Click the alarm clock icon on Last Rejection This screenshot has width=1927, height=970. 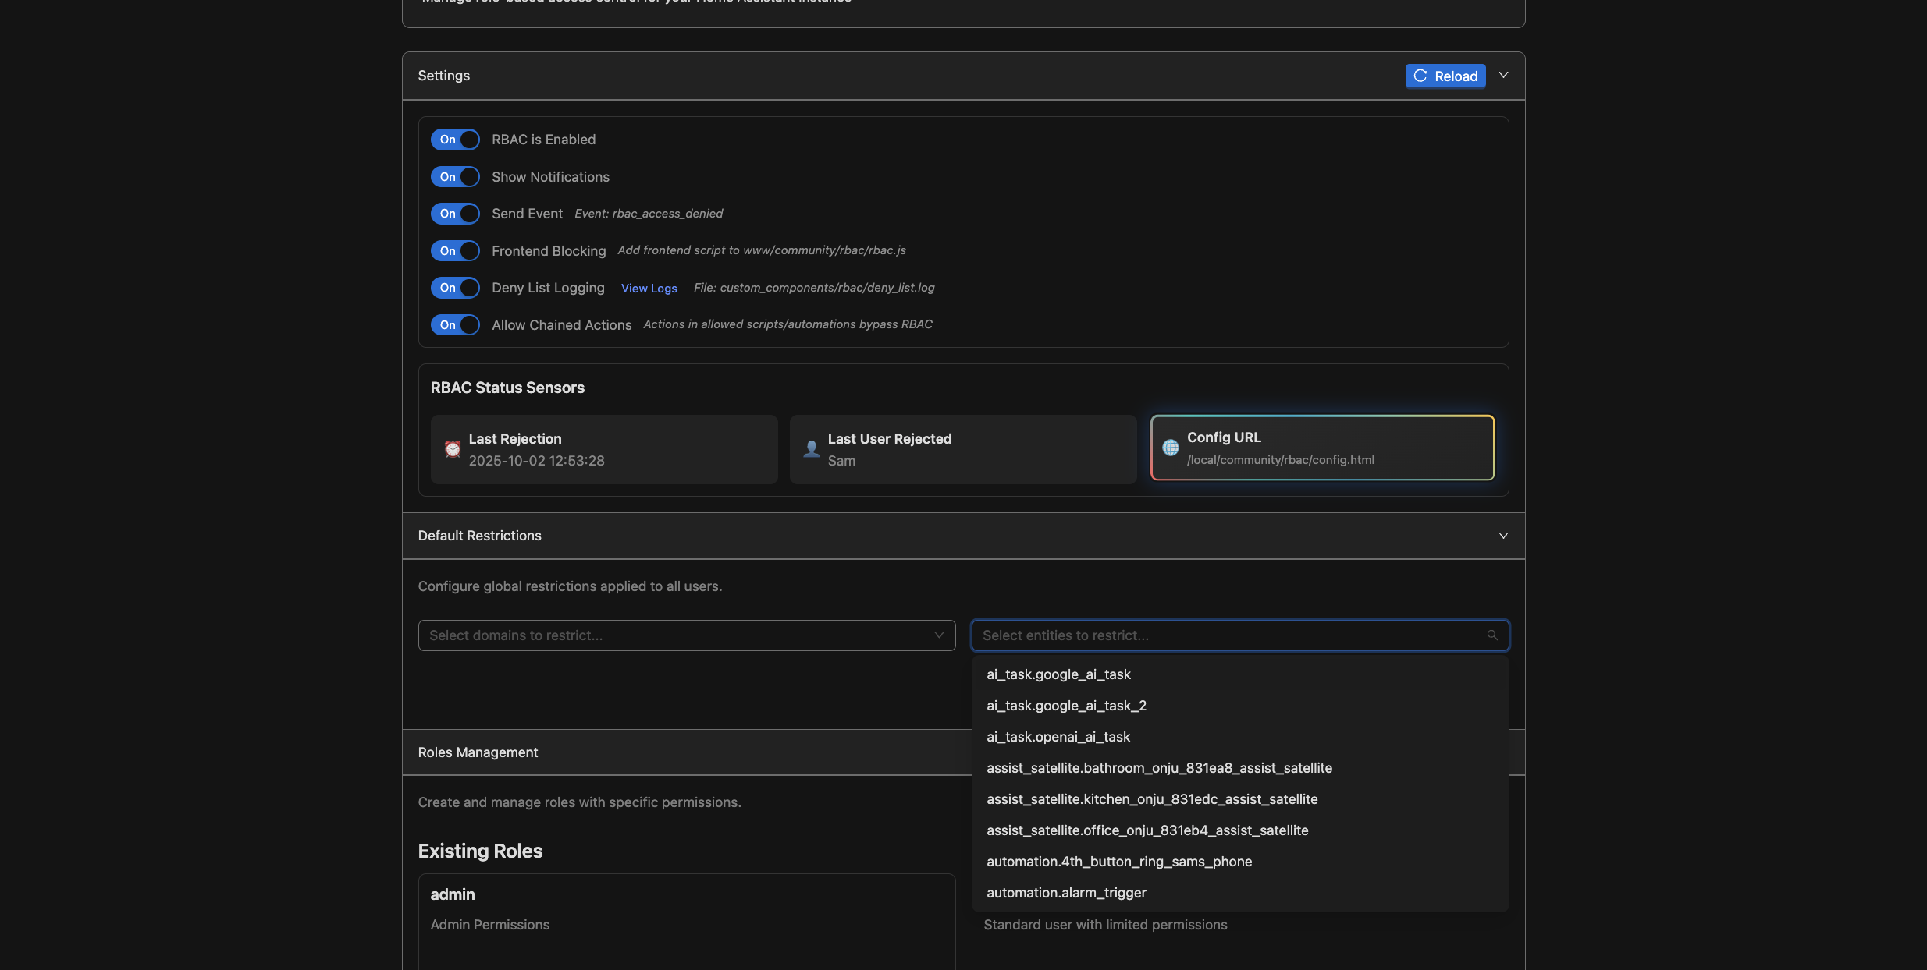pos(453,449)
